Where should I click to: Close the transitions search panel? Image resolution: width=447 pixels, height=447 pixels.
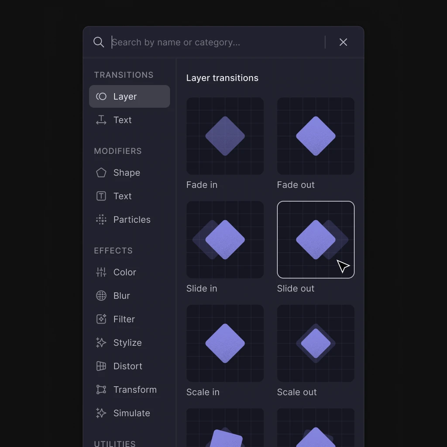(x=343, y=42)
